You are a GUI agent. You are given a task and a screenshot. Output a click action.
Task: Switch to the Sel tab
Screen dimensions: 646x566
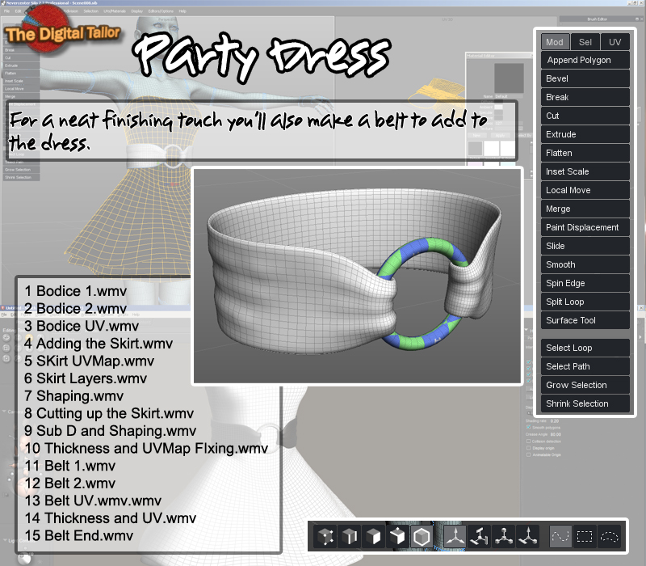point(585,42)
